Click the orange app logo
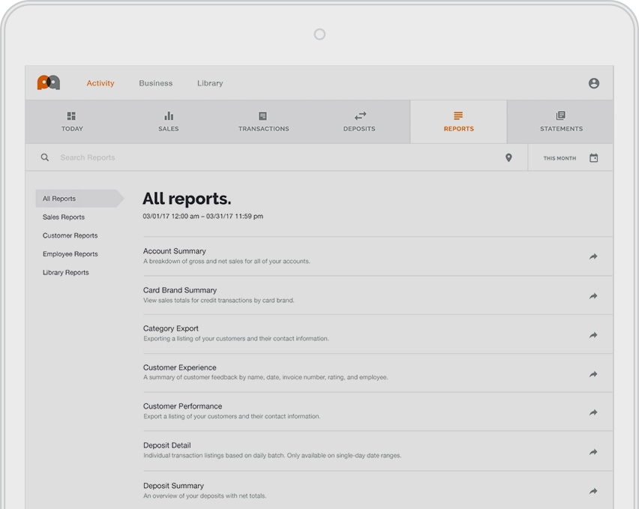The width and height of the screenshot is (639, 509). [49, 82]
